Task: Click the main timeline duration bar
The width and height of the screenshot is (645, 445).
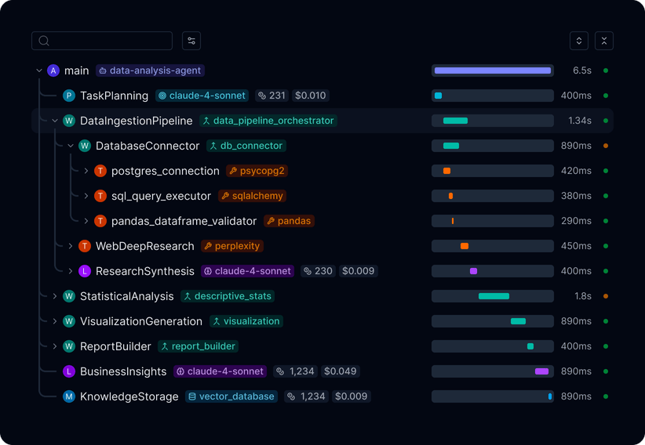Action: click(492, 71)
